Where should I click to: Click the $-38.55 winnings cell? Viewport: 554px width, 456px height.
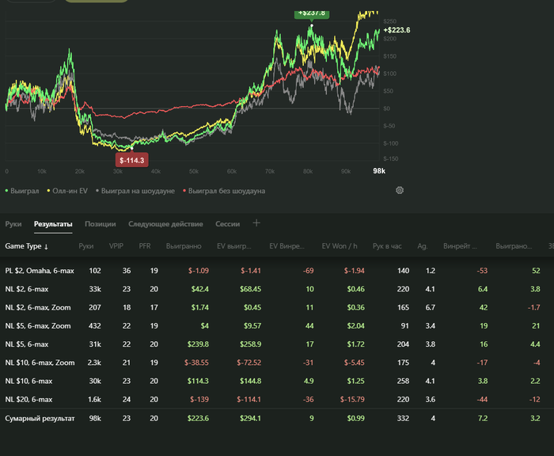pos(196,363)
